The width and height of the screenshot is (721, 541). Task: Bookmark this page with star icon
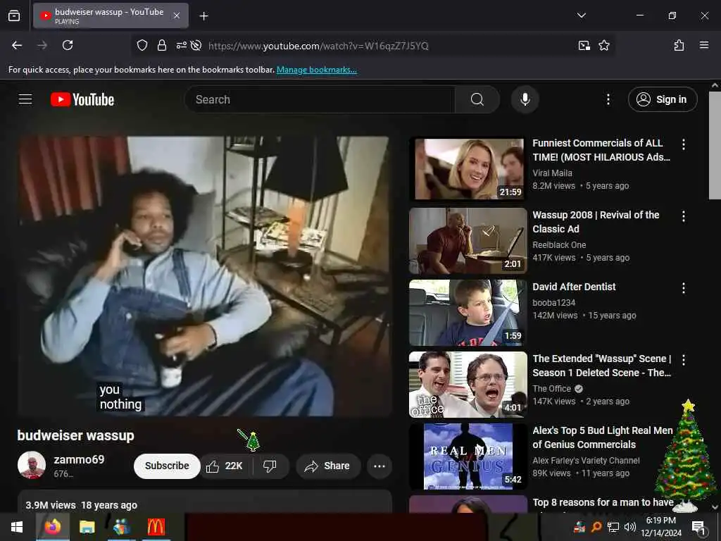point(603,45)
